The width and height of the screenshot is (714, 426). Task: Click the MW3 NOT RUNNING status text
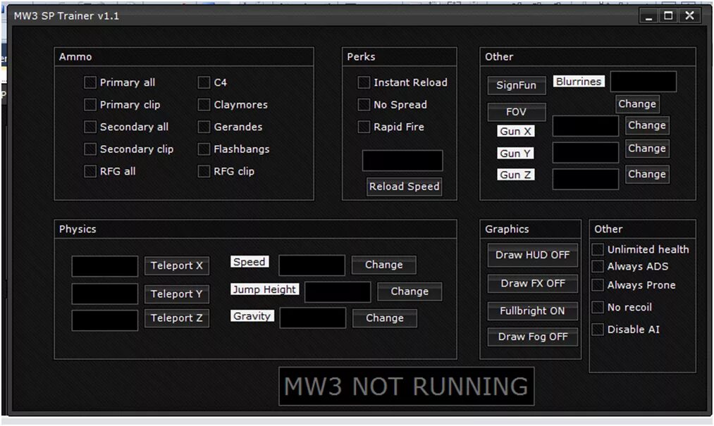tap(406, 387)
